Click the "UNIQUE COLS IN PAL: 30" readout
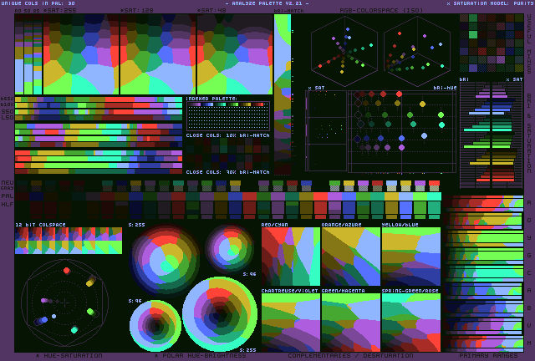Viewport: 535px width, 361px height. pyautogui.click(x=38, y=3)
